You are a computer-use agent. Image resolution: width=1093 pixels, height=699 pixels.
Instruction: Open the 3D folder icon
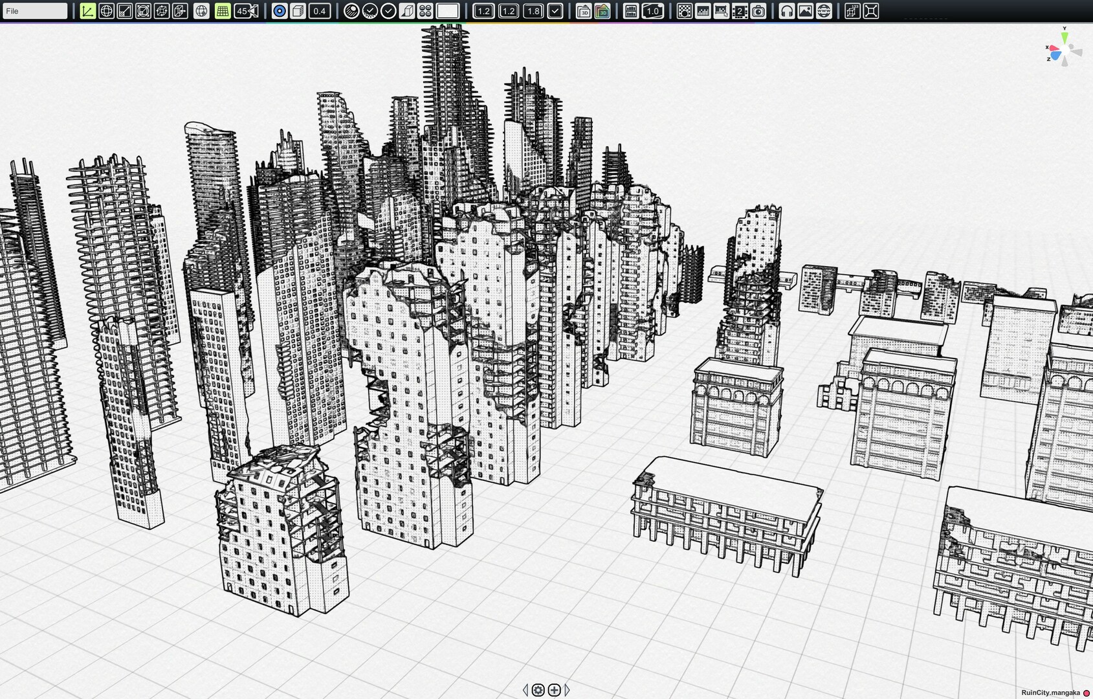point(583,11)
